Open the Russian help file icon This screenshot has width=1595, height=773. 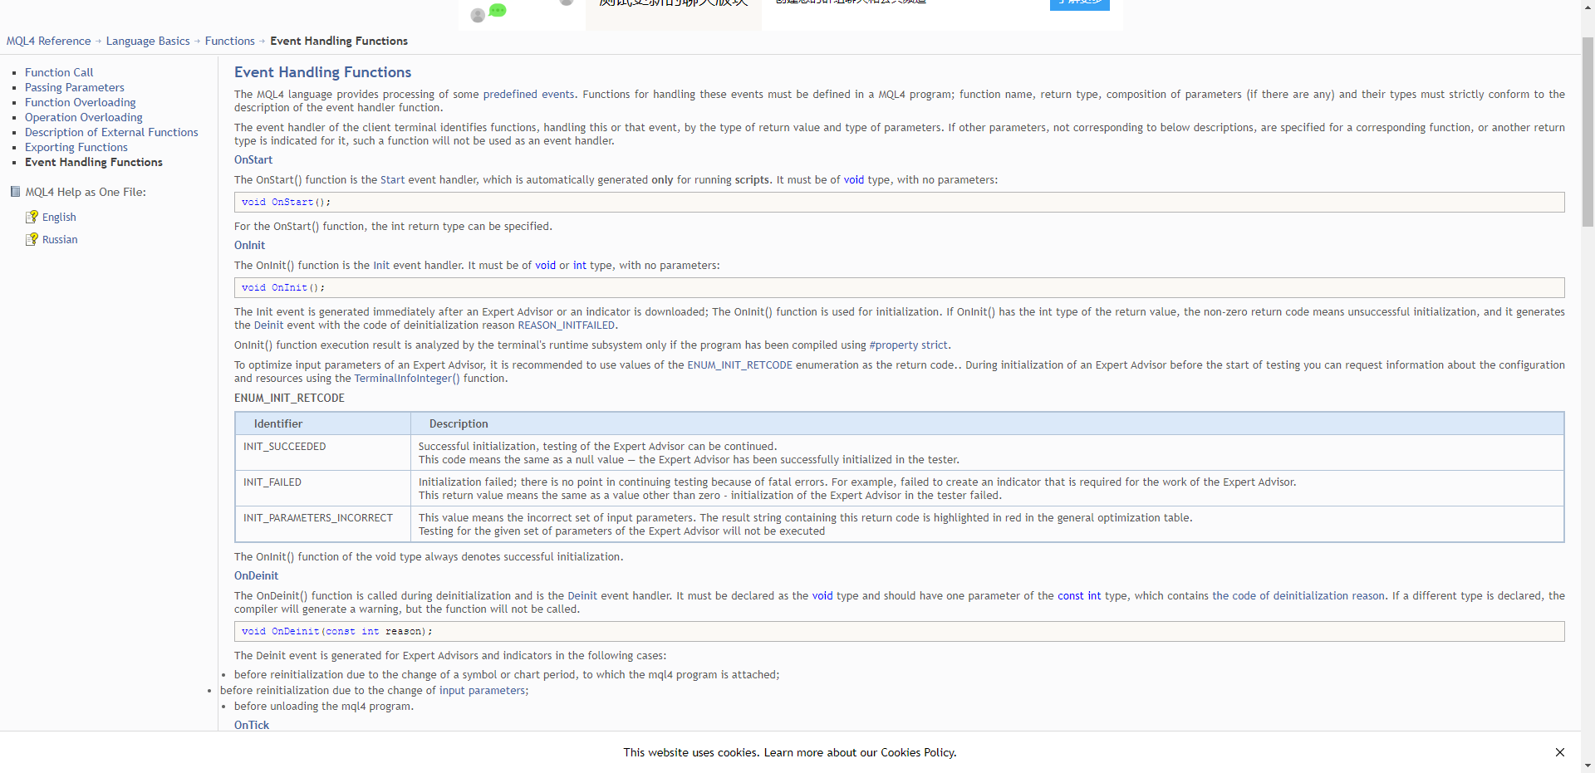pos(32,239)
